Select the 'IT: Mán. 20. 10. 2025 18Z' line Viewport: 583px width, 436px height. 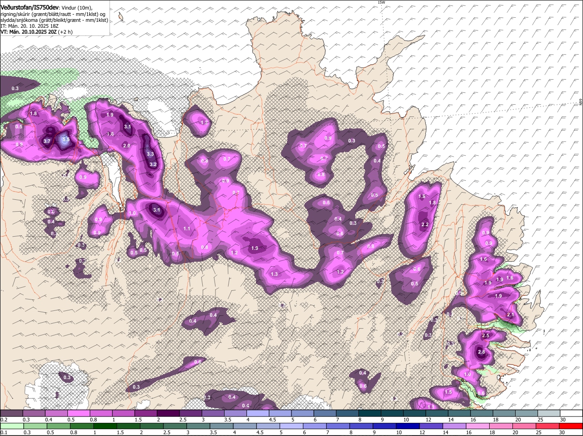[x=30, y=26]
